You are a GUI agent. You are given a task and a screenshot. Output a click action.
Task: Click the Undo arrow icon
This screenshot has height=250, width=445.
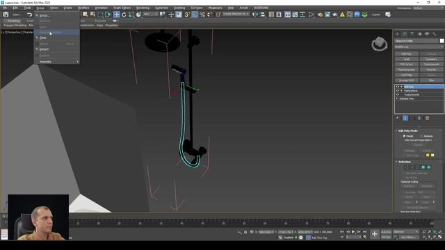(x=29, y=15)
